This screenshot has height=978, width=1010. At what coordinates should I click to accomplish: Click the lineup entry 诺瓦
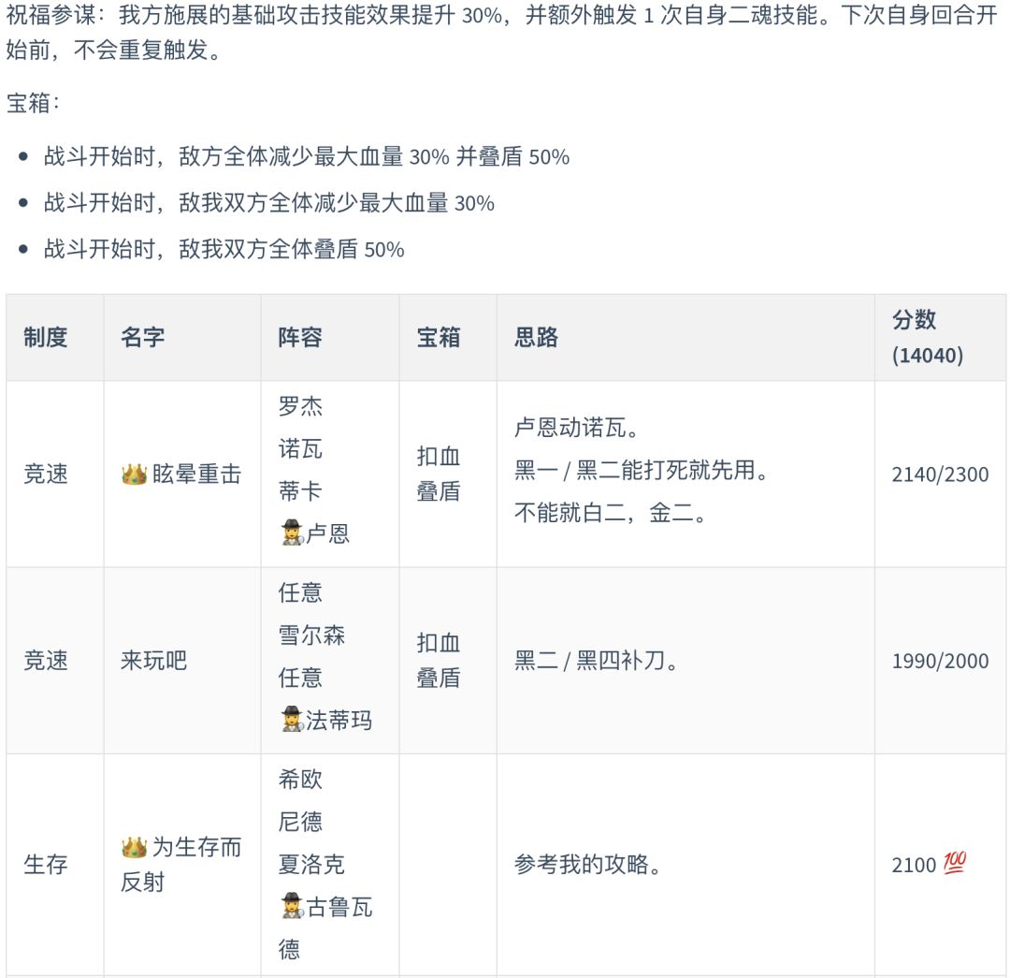300,448
